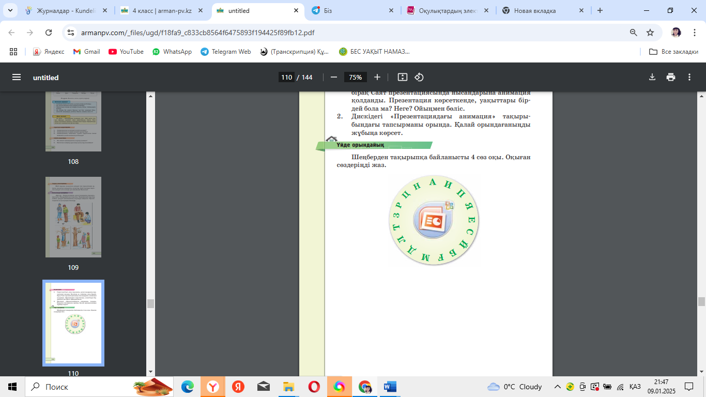Click the thumbnail panel scrollbar handle
The width and height of the screenshot is (706, 397).
click(x=150, y=303)
